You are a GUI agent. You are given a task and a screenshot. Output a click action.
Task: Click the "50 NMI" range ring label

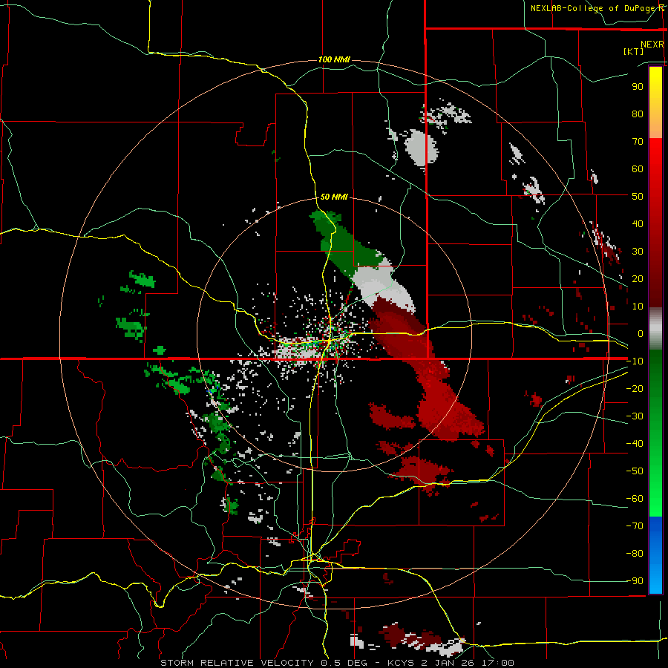[x=334, y=197]
